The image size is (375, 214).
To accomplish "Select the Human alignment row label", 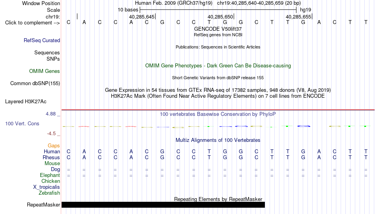I will click(52, 152).
